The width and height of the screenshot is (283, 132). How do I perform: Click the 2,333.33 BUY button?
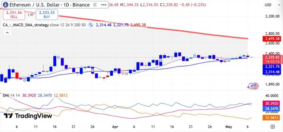pyautogui.click(x=47, y=14)
